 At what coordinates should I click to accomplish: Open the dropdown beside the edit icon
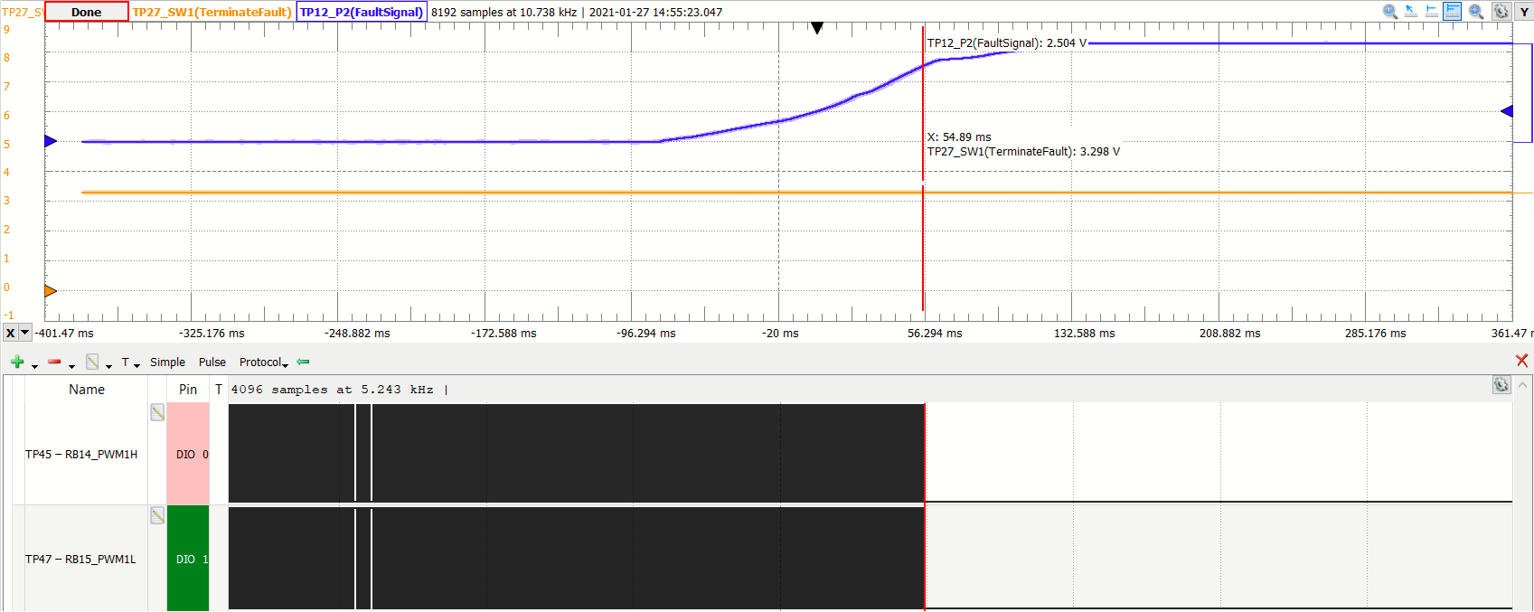tap(108, 365)
